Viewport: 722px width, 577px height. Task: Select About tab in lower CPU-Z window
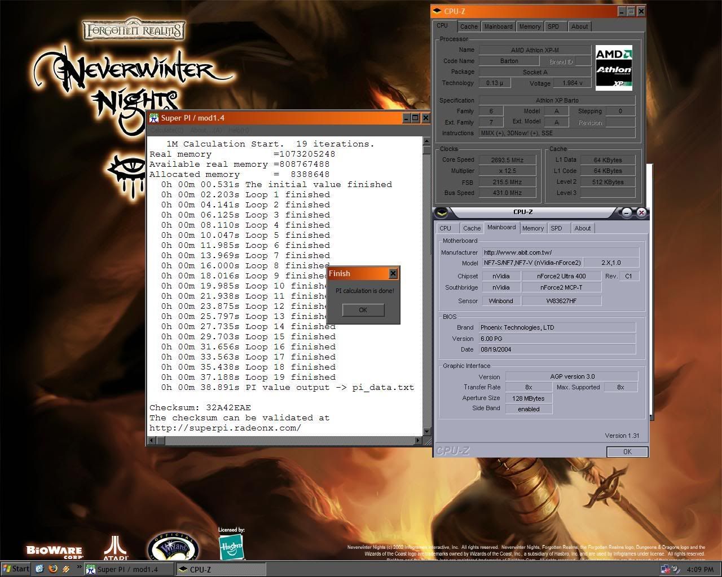pos(583,228)
